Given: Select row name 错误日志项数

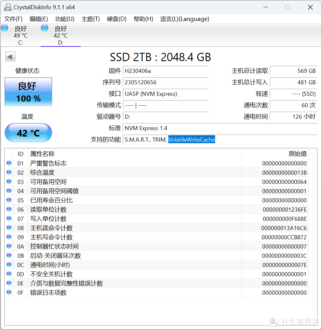Looking at the screenshot, I should click(48, 292).
